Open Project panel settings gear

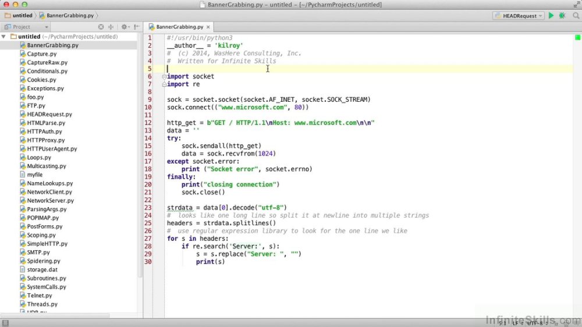click(x=125, y=27)
